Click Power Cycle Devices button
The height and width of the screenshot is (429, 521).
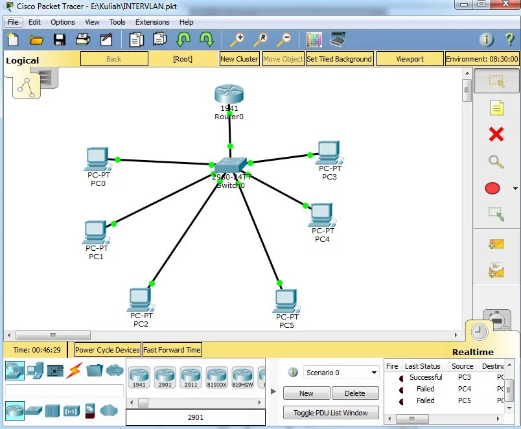click(x=108, y=349)
